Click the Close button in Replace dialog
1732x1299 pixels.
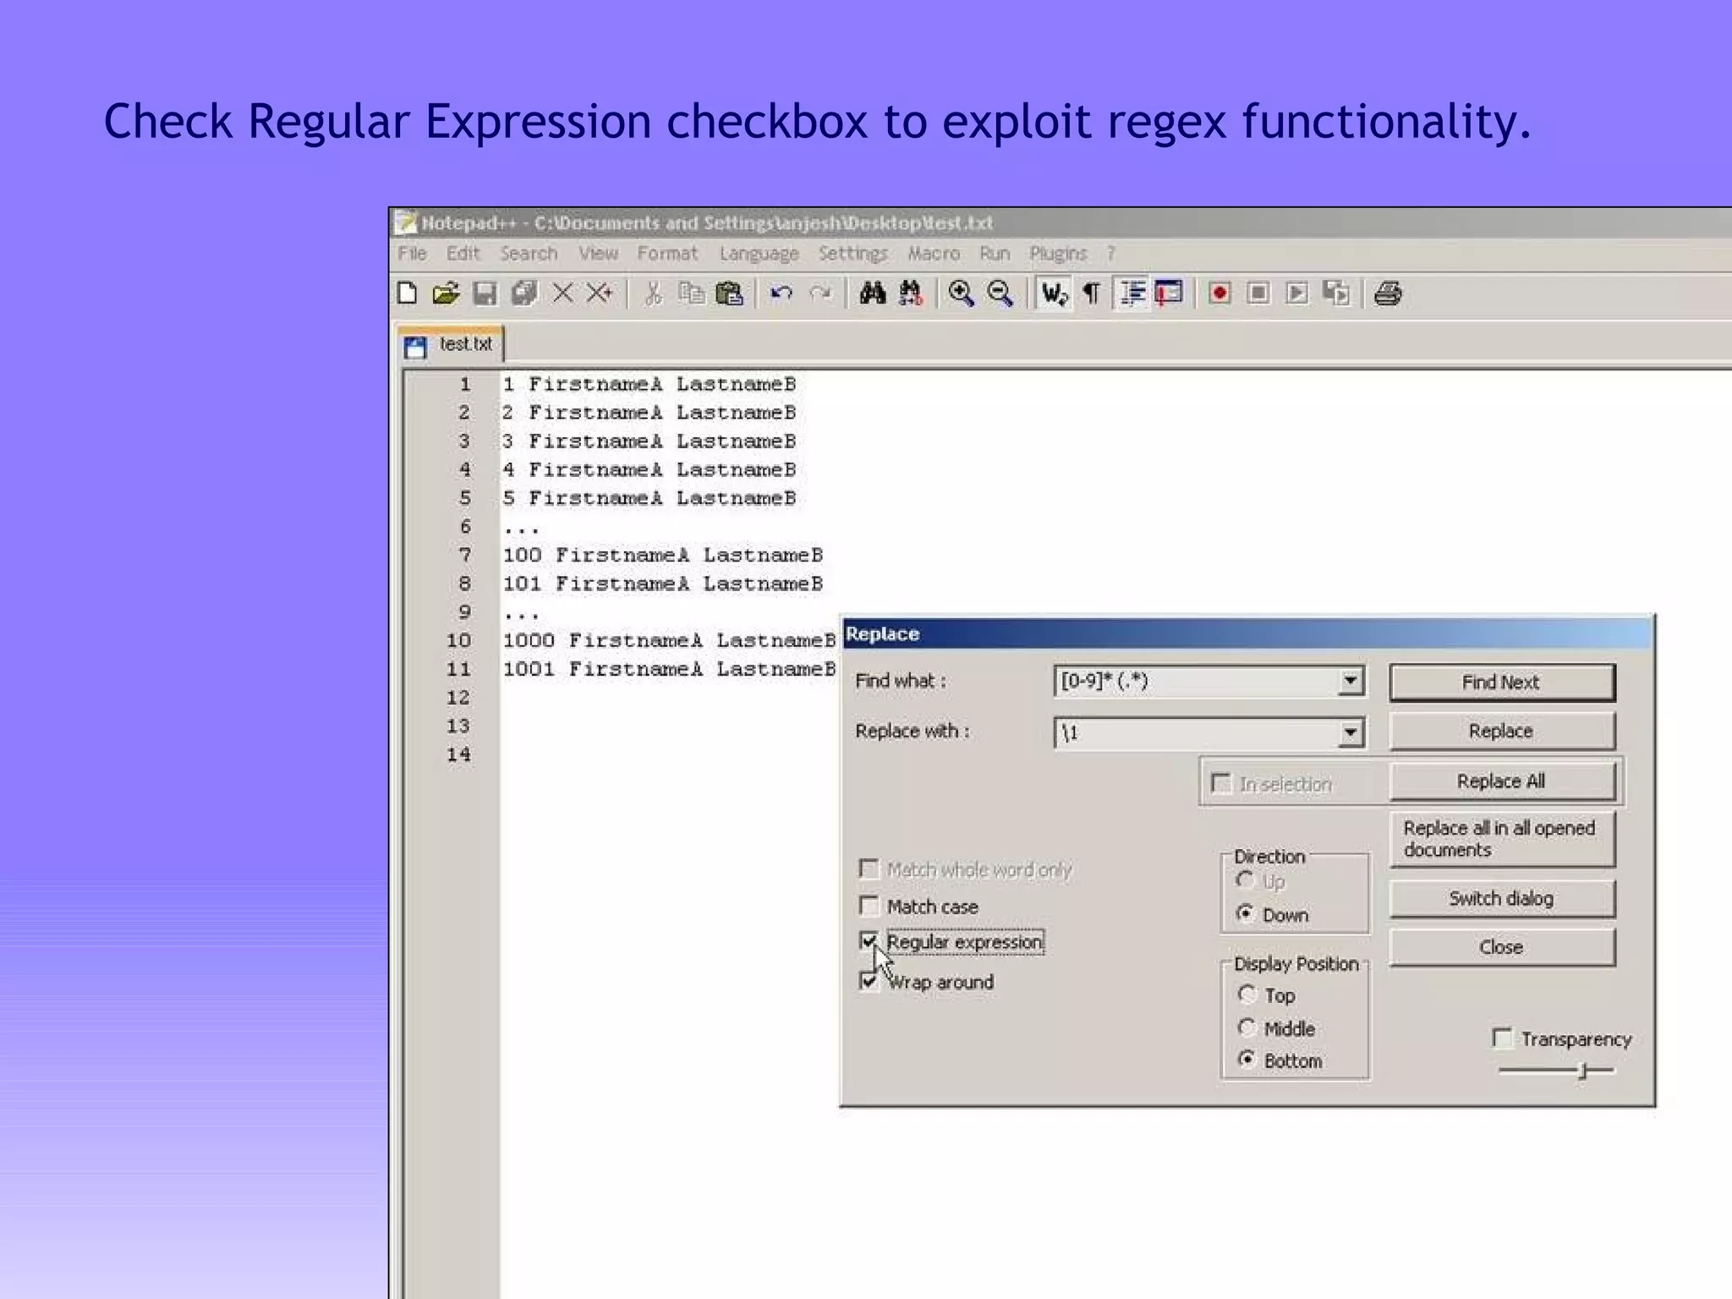pyautogui.click(x=1501, y=947)
